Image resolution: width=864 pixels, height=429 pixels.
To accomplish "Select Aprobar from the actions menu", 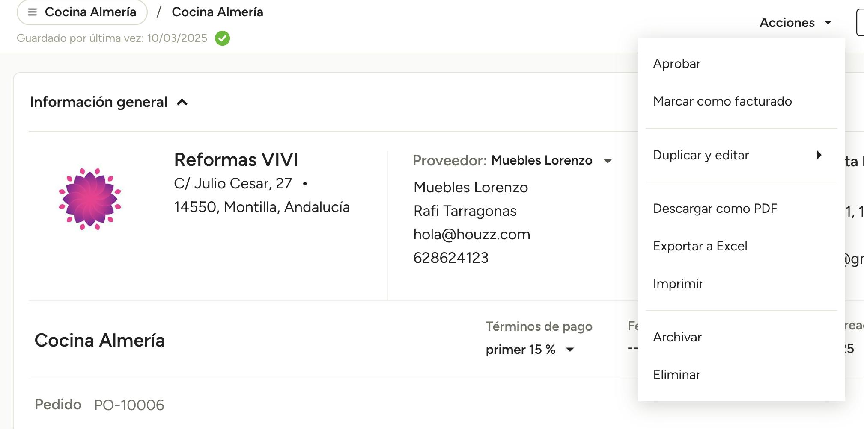I will coord(677,64).
